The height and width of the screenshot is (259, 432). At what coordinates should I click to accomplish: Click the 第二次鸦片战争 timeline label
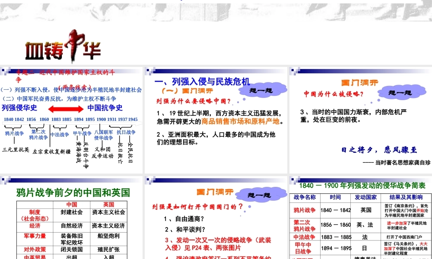click(38, 135)
